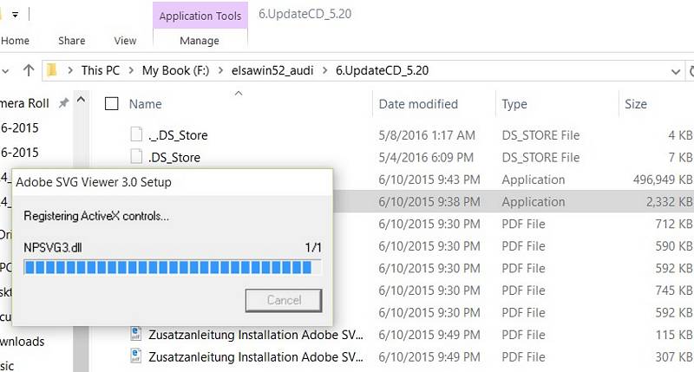This screenshot has width=694, height=372.
Task: Sort files by Date modified column
Action: [x=418, y=104]
